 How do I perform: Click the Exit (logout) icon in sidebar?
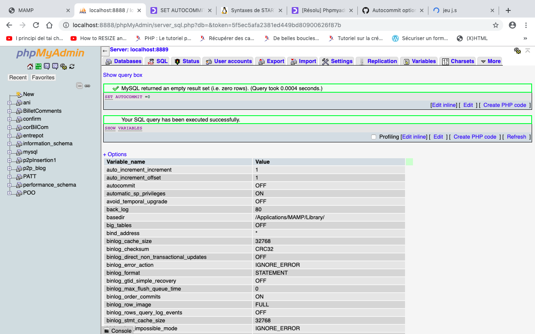[38, 66]
